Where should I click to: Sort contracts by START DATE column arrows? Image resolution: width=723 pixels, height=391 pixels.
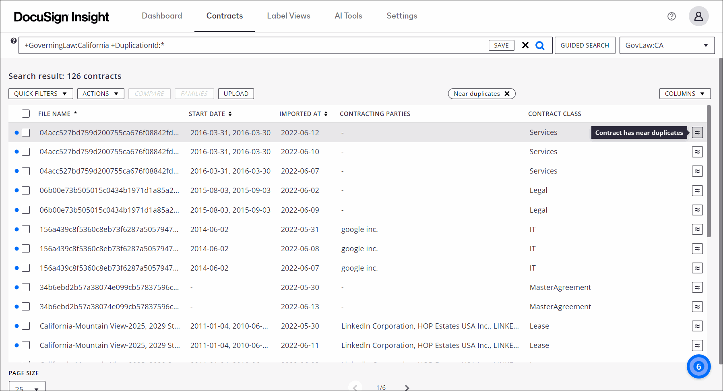click(230, 114)
